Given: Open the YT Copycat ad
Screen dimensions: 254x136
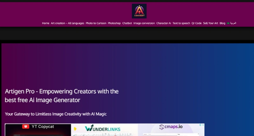Looking at the screenshot, I should tap(38, 130).
